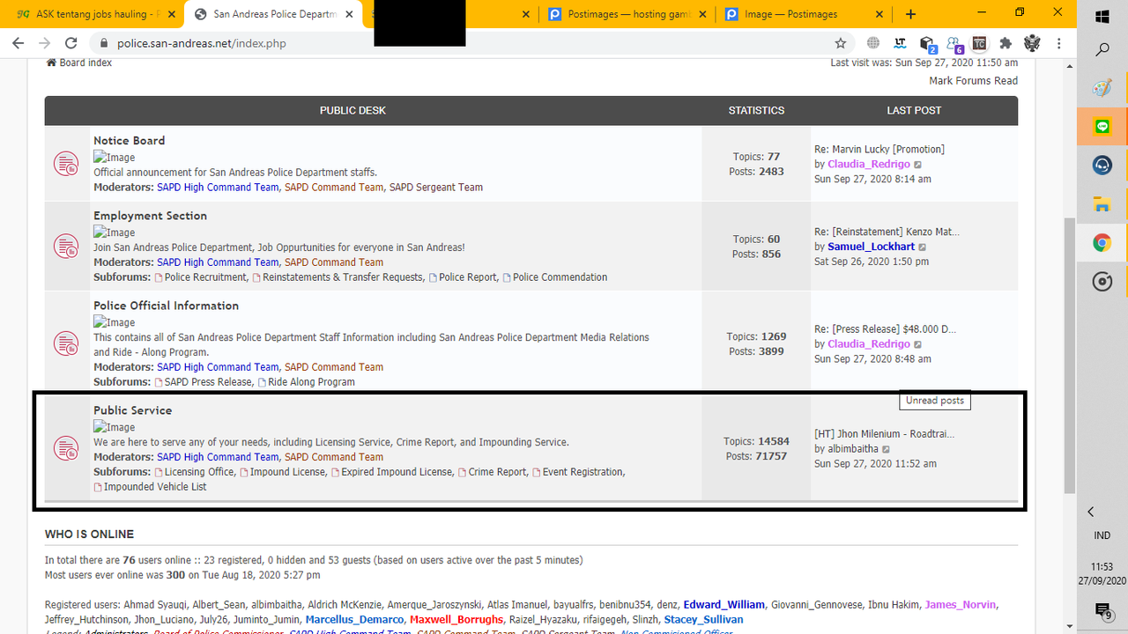Open Reinstatements & Transfer Requests subforum

pos(343,277)
